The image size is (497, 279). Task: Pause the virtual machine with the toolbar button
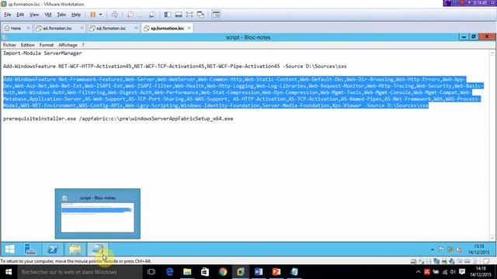[93, 15]
